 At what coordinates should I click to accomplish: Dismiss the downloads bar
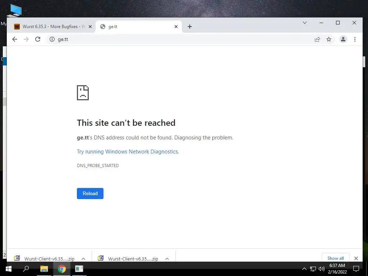[x=356, y=258]
